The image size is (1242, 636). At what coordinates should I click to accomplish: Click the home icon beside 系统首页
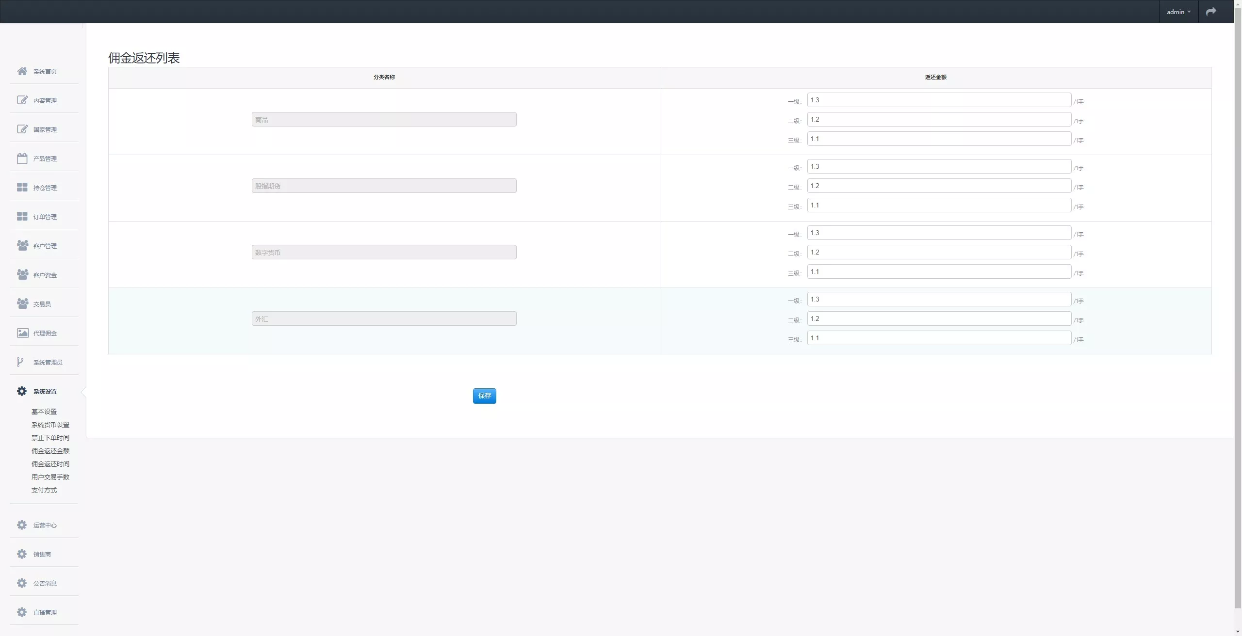(x=22, y=71)
